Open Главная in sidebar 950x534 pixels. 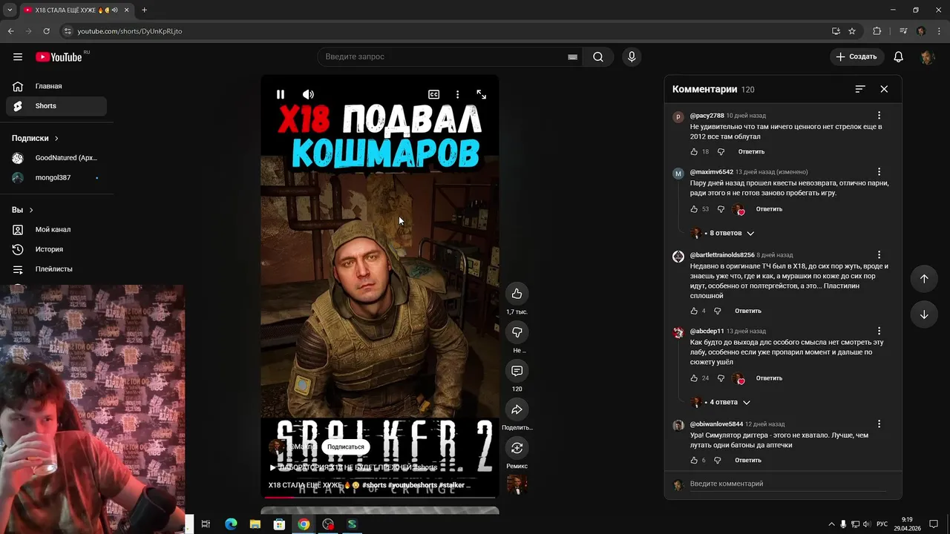pyautogui.click(x=56, y=87)
